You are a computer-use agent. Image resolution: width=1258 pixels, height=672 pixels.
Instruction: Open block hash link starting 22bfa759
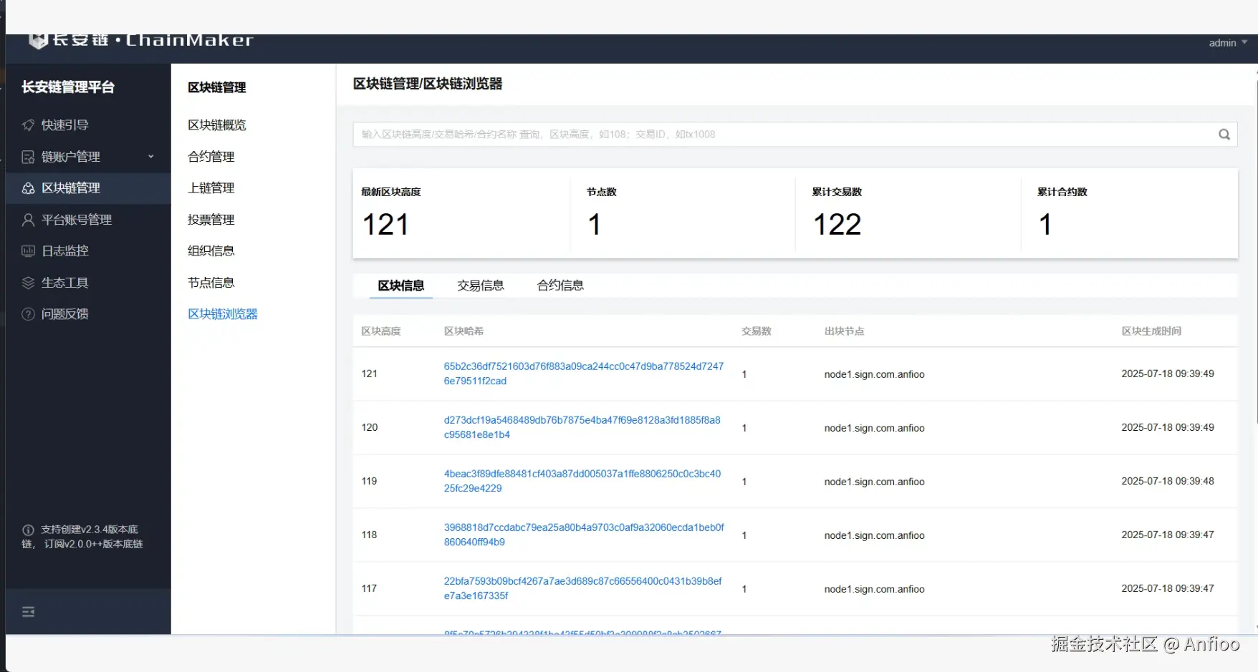(x=582, y=588)
